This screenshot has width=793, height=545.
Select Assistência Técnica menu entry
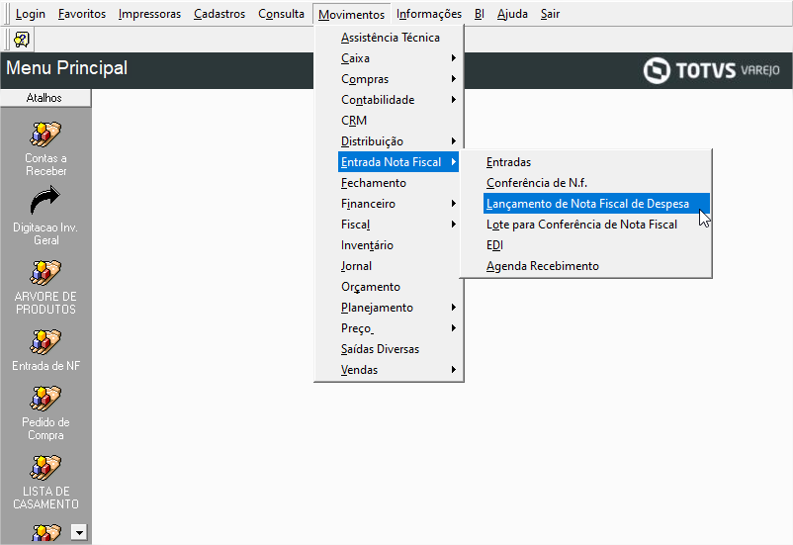tap(389, 38)
